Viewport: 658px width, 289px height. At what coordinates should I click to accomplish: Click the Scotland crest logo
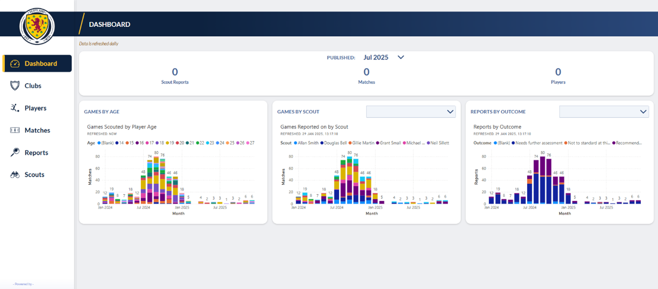click(37, 26)
